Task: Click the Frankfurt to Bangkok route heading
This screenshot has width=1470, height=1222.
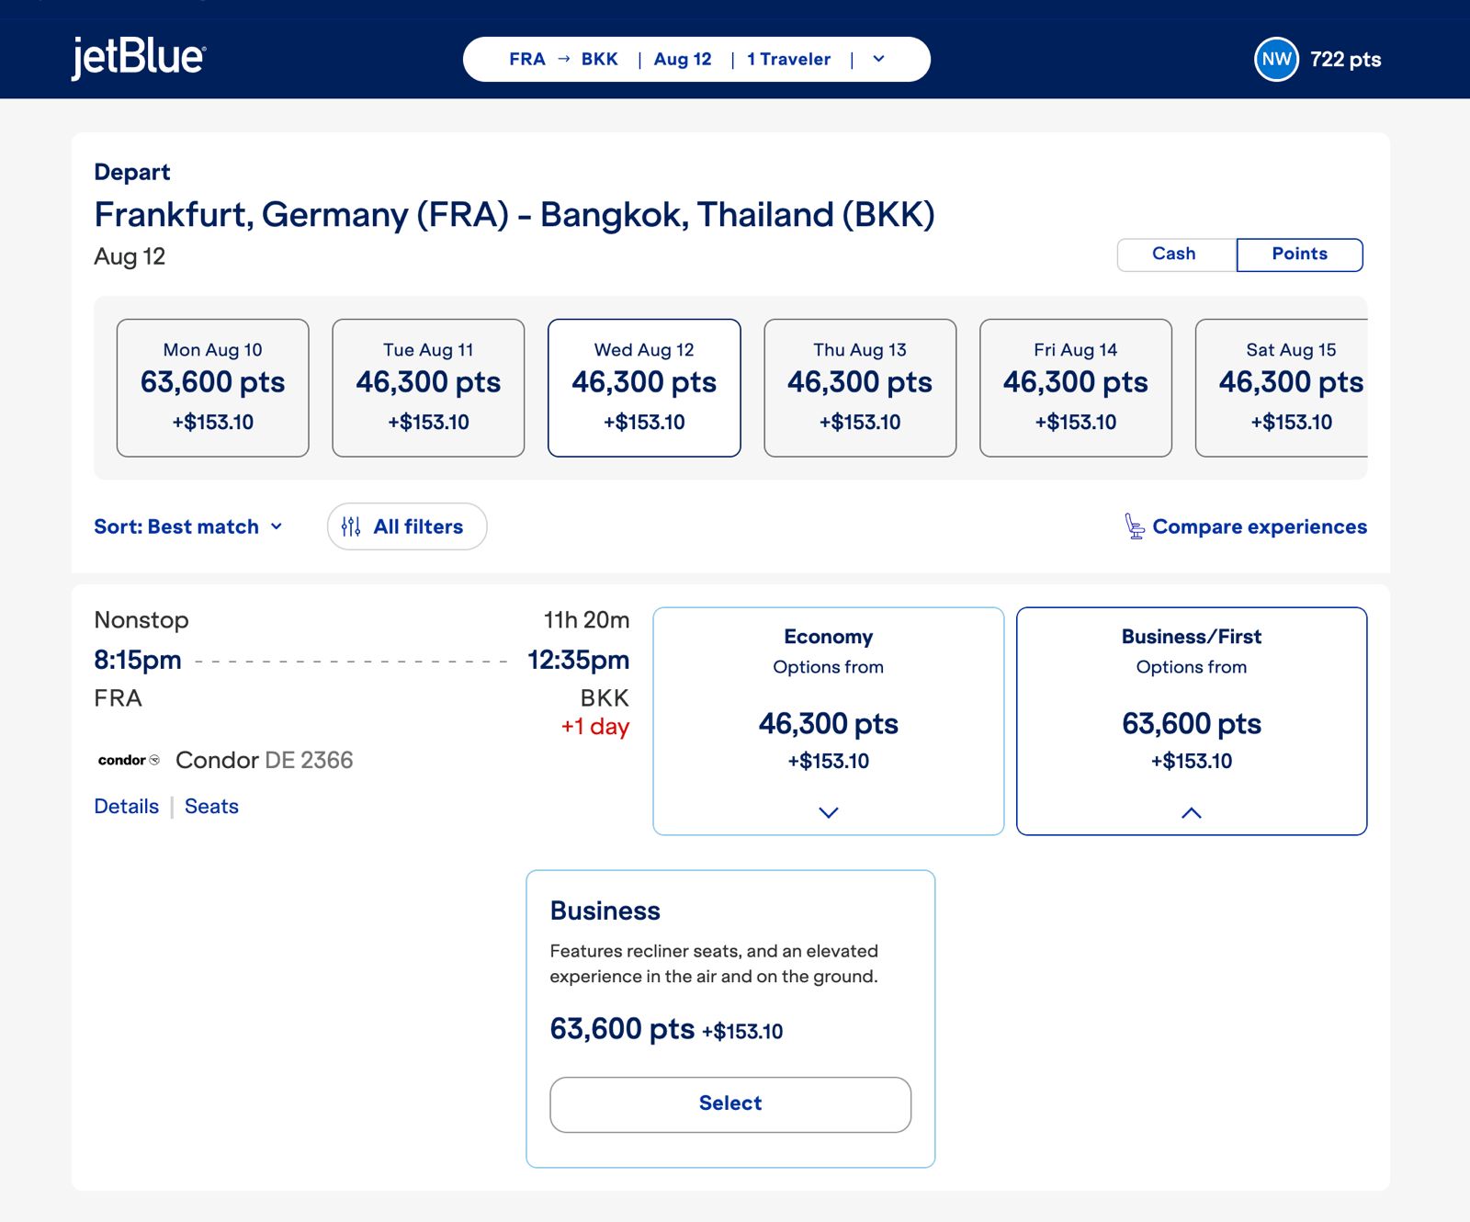Action: coord(514,215)
